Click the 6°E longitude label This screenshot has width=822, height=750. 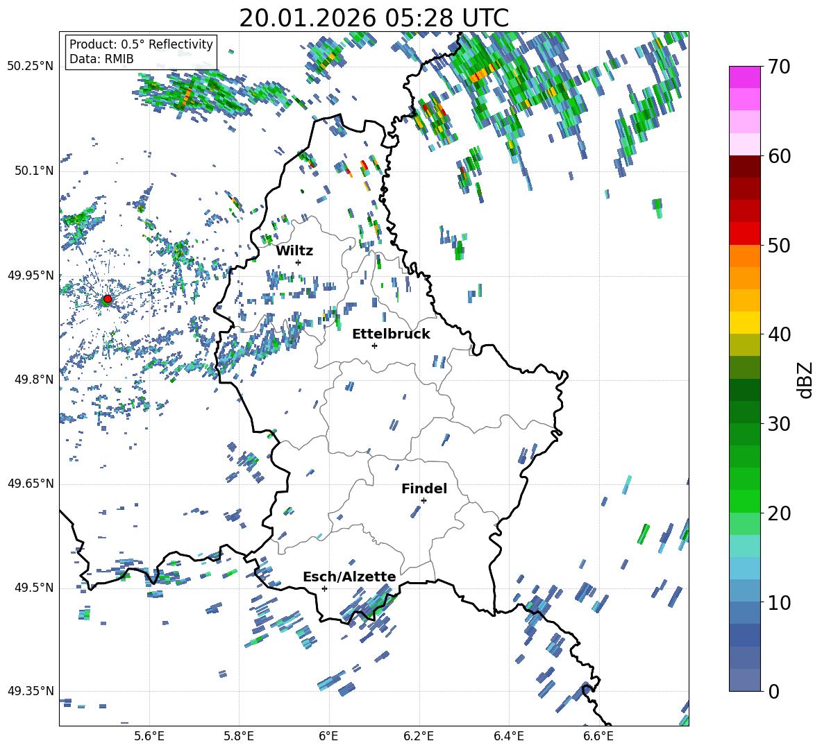coord(328,736)
